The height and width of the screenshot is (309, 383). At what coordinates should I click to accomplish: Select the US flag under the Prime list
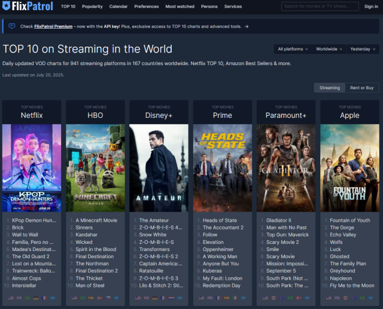pyautogui.click(x=202, y=298)
